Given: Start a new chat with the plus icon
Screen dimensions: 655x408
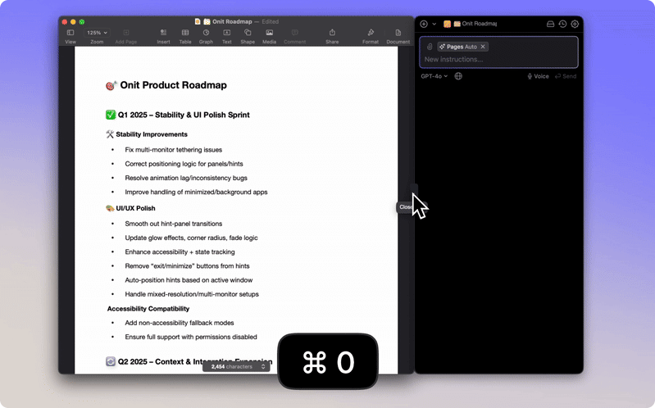Looking at the screenshot, I should 424,24.
